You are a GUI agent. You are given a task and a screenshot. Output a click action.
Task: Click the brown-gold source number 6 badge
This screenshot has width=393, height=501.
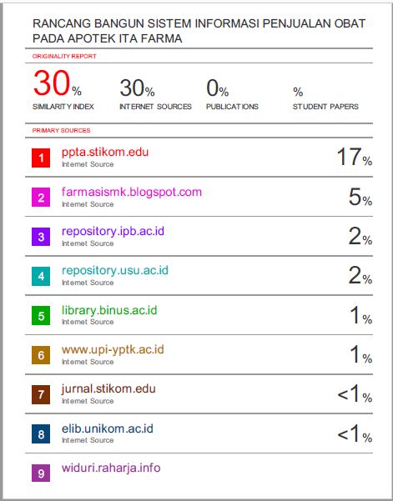tap(41, 355)
